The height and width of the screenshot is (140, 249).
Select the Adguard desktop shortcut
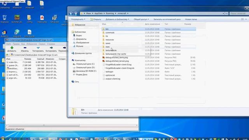point(17,33)
